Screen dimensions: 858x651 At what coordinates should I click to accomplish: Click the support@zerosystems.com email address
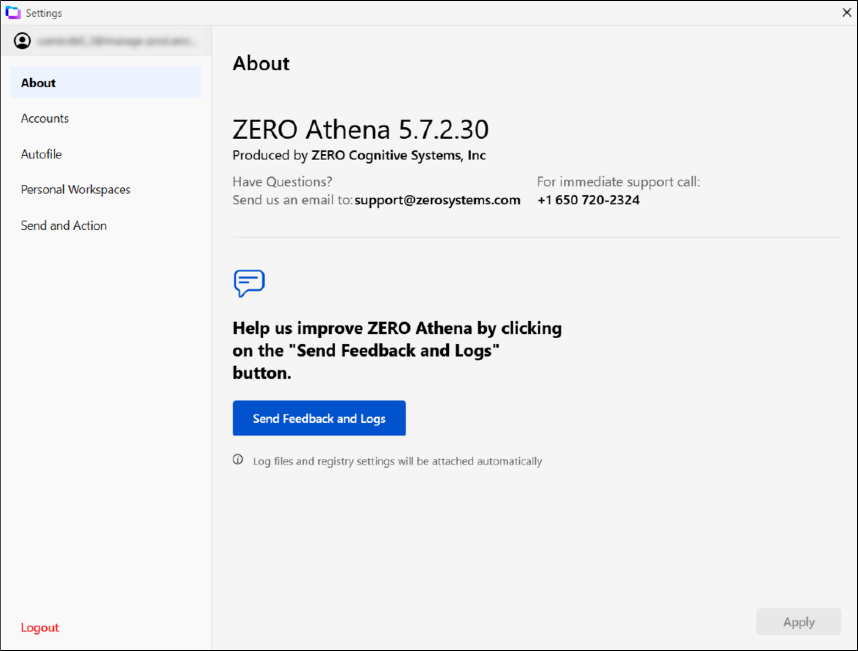(437, 200)
